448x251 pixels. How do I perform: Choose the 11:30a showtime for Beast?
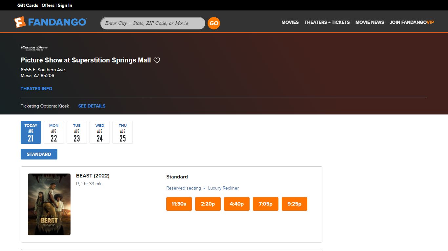click(x=179, y=204)
